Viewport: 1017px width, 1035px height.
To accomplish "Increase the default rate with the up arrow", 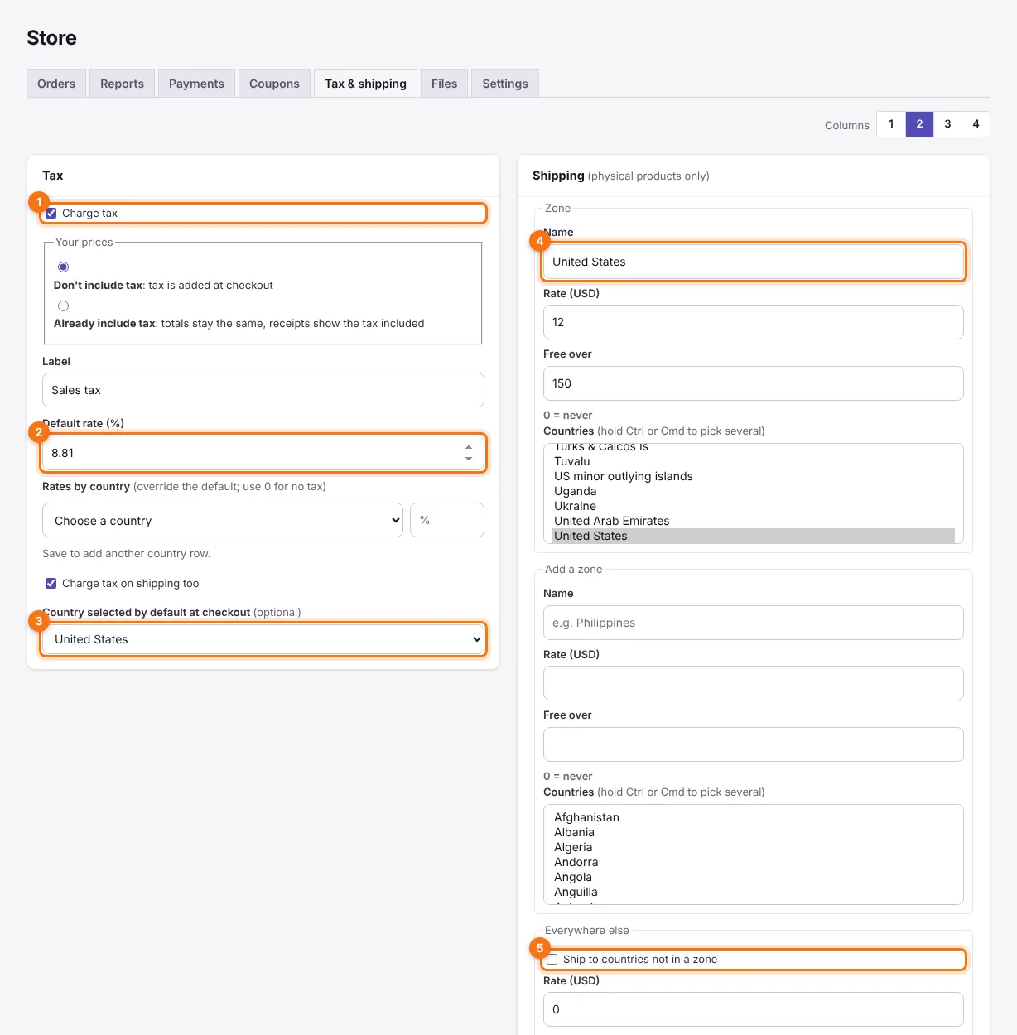I will point(469,447).
